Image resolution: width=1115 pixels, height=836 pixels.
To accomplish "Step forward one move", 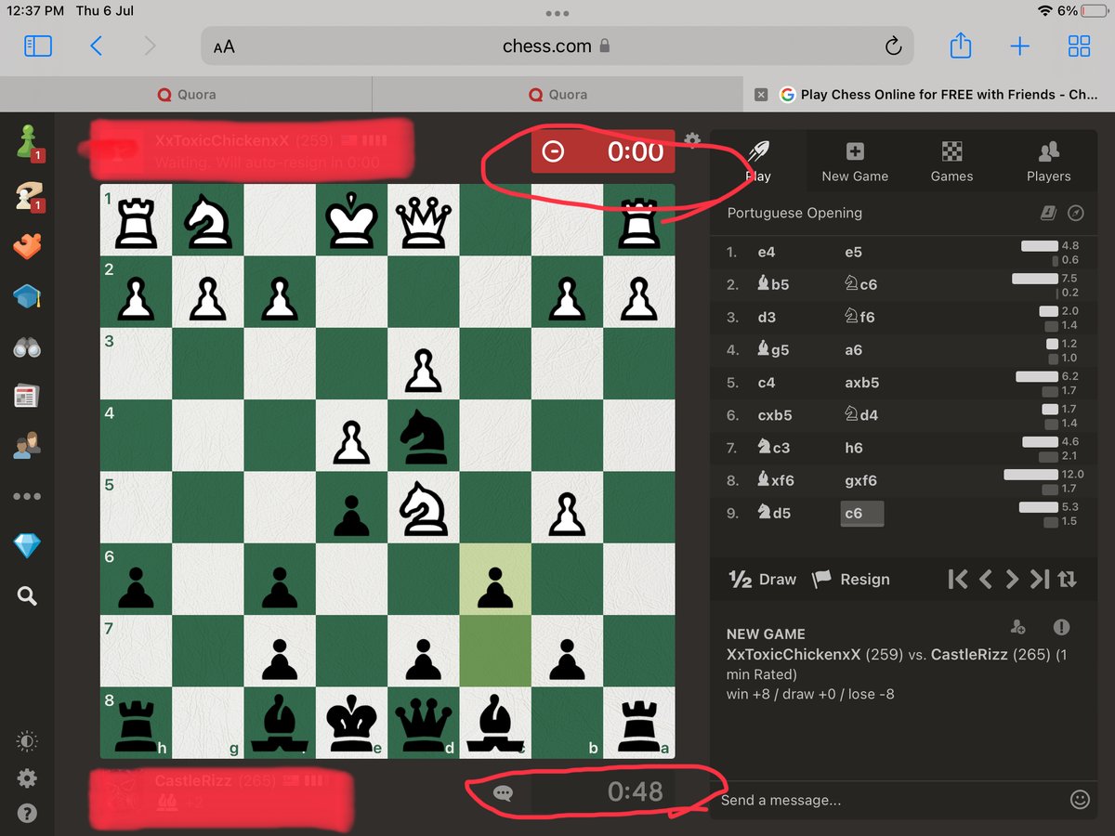I will pos(1013,580).
